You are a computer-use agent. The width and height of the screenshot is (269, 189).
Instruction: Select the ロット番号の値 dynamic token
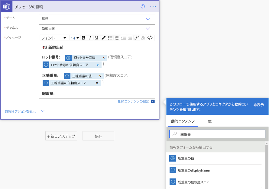click(86, 58)
